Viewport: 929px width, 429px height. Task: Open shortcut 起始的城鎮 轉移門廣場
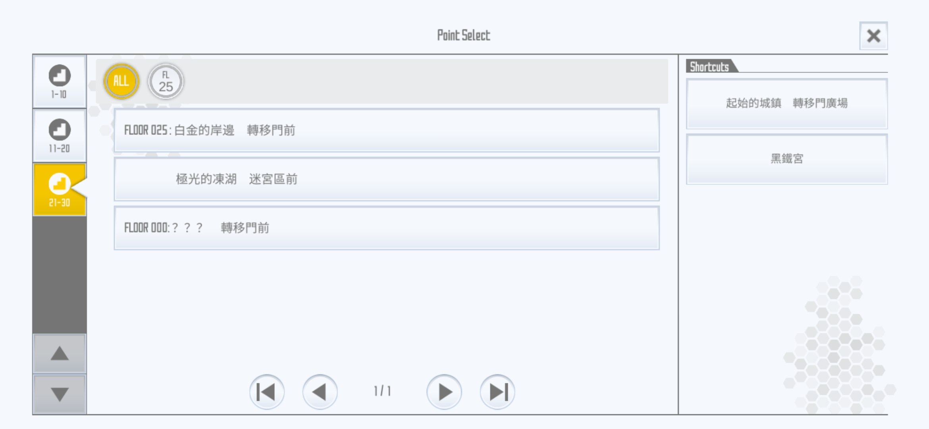(787, 103)
